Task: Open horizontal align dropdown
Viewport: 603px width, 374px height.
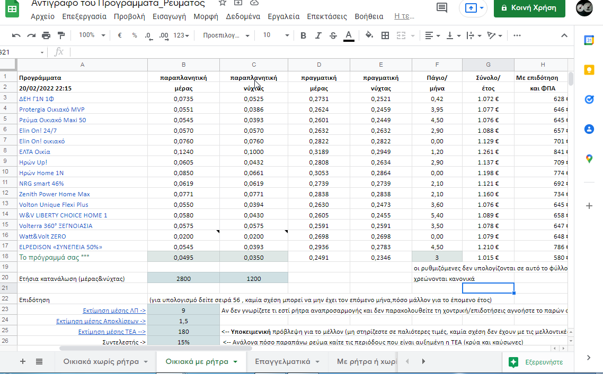Action: (432, 36)
